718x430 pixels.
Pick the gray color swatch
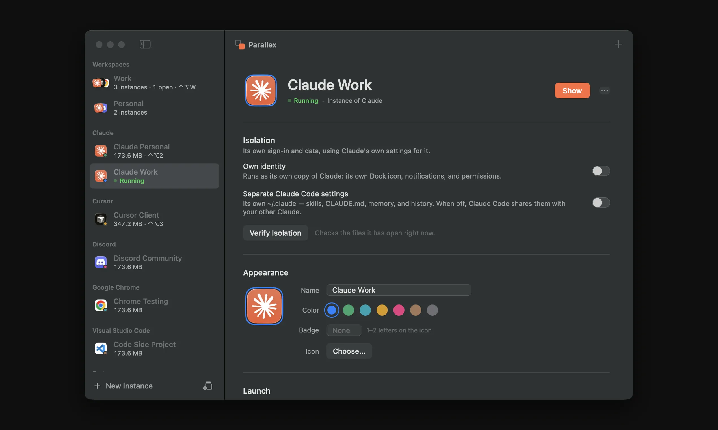coord(432,310)
